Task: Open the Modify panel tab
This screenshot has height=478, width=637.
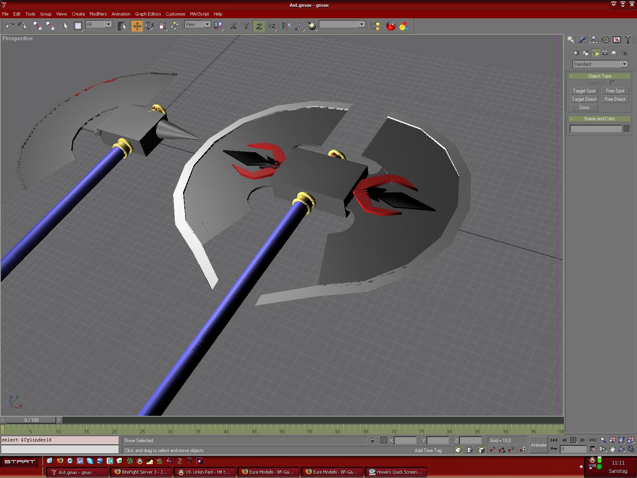Action: 582,40
